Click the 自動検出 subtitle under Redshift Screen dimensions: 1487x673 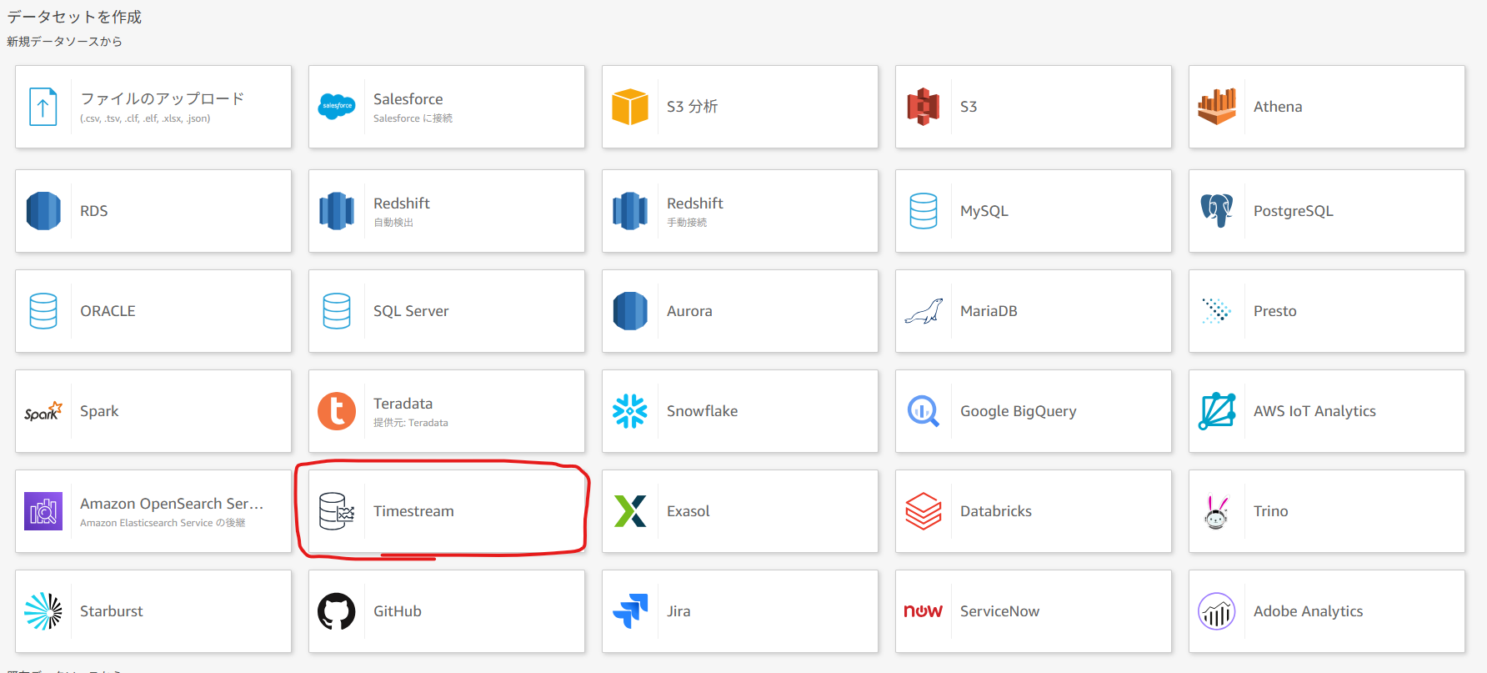pyautogui.click(x=393, y=223)
